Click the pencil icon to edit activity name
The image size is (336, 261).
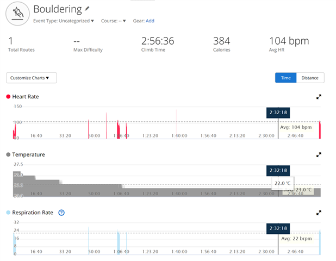coord(87,9)
